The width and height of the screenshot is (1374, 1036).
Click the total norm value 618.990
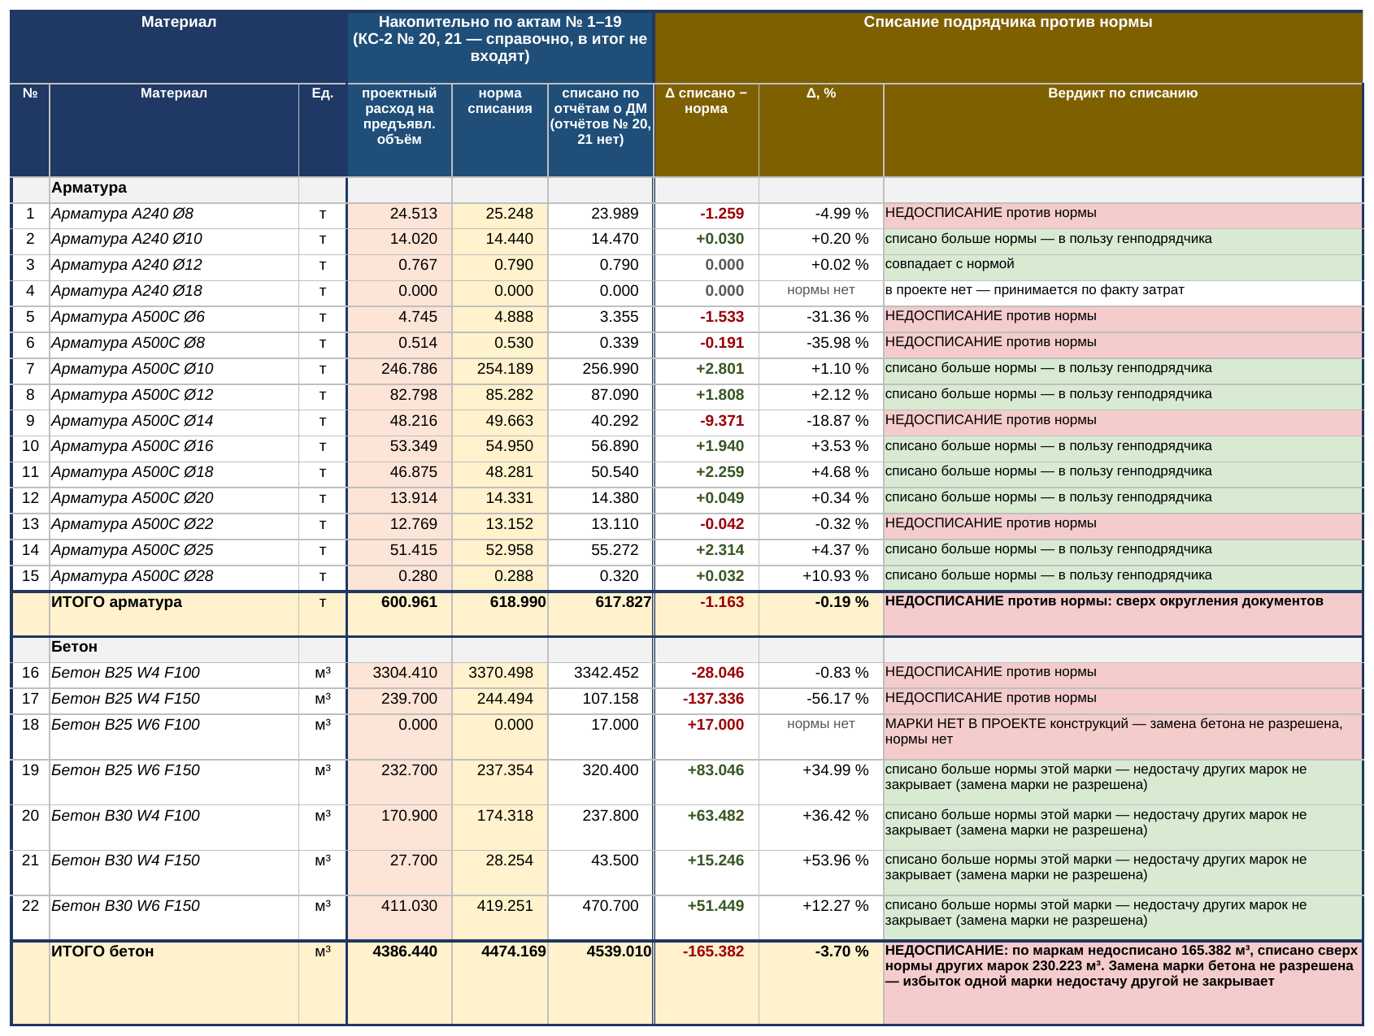[500, 613]
